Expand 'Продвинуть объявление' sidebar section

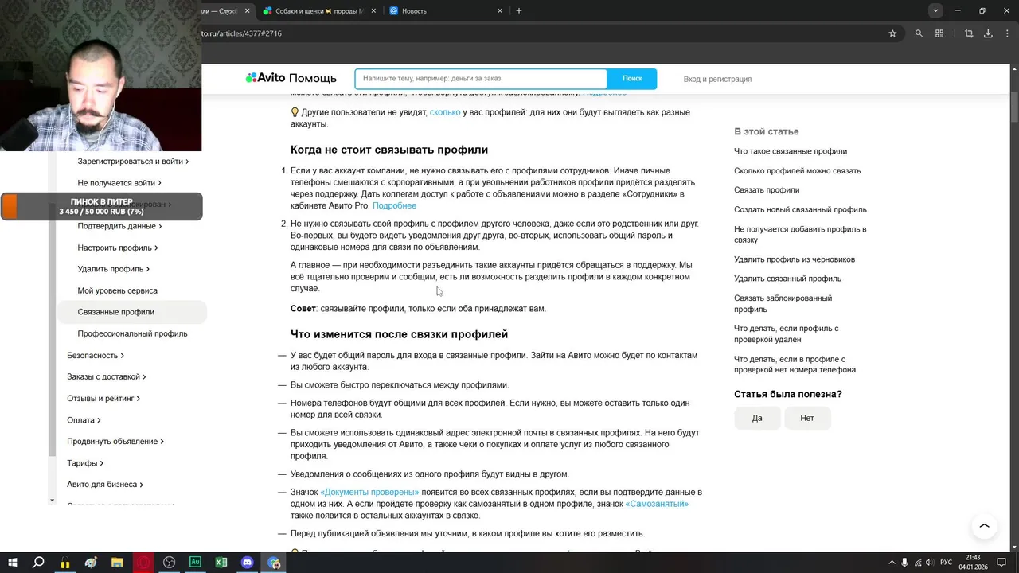tap(115, 441)
